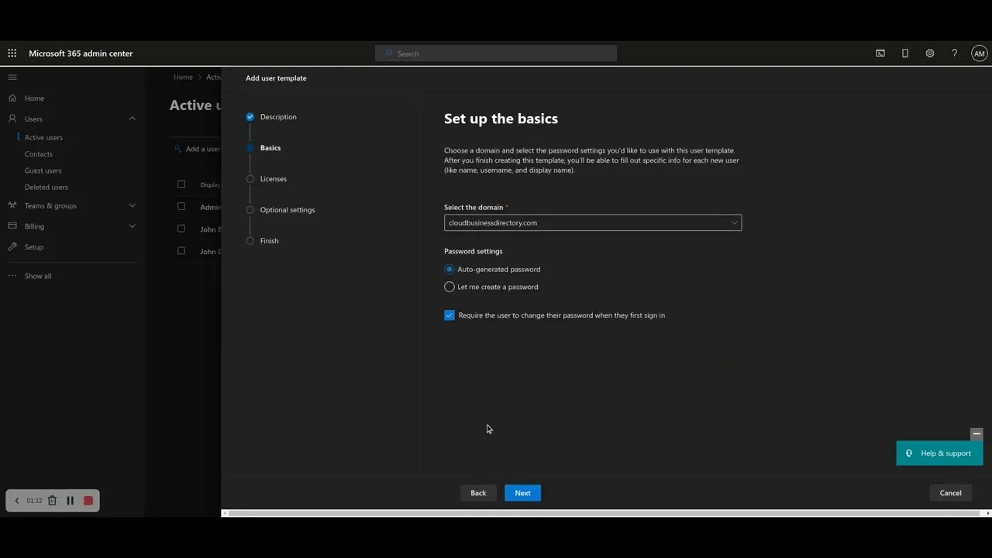Uncheck require password change on first sign in
The height and width of the screenshot is (558, 992).
(x=449, y=315)
